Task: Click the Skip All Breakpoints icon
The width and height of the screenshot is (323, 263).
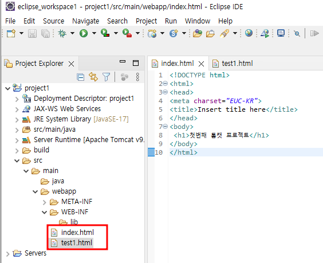Action: coord(297,33)
